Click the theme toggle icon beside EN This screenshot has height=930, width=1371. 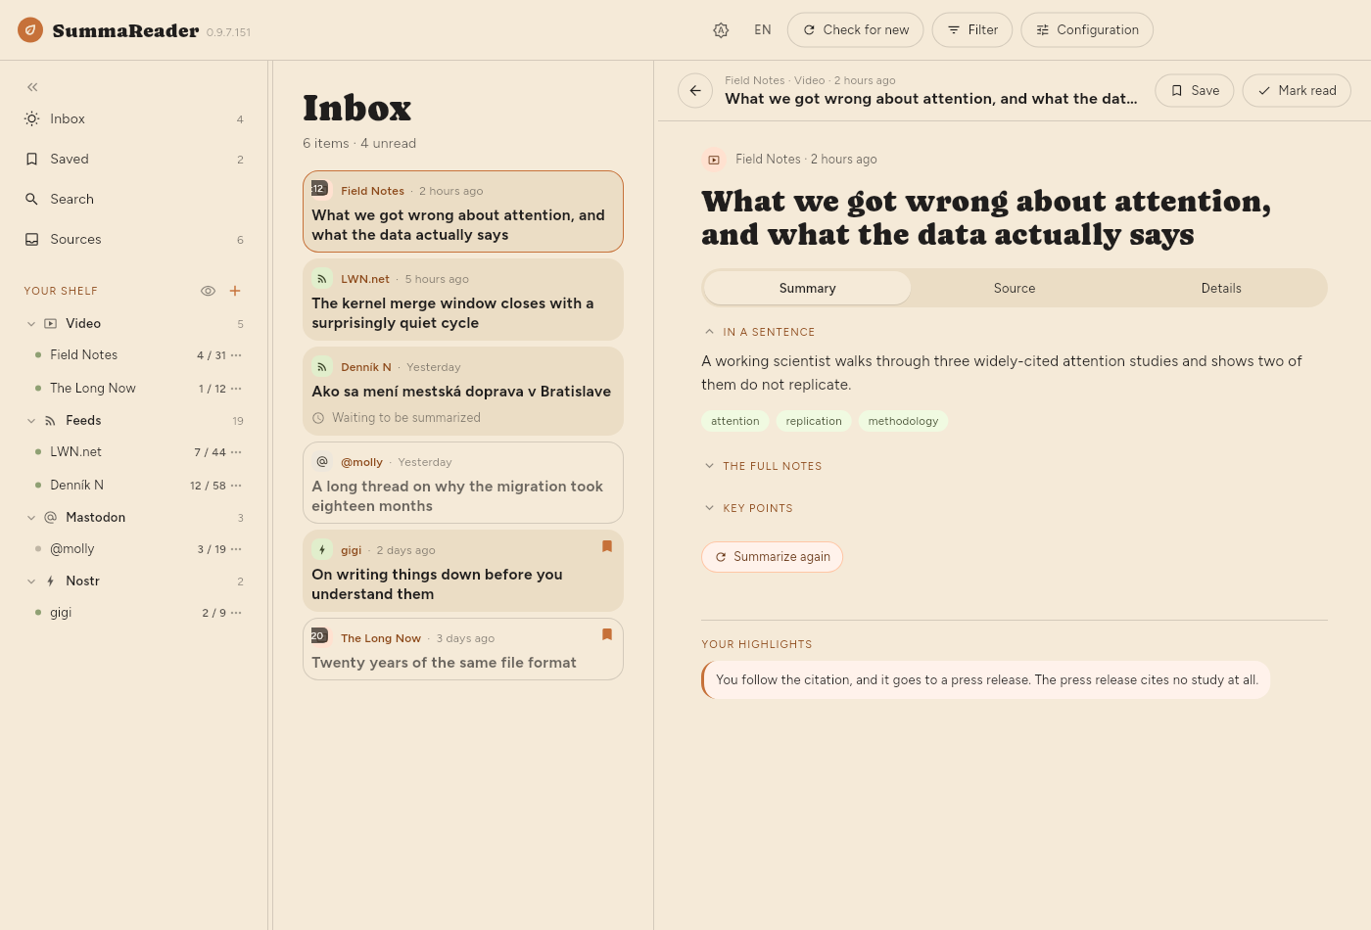click(721, 30)
